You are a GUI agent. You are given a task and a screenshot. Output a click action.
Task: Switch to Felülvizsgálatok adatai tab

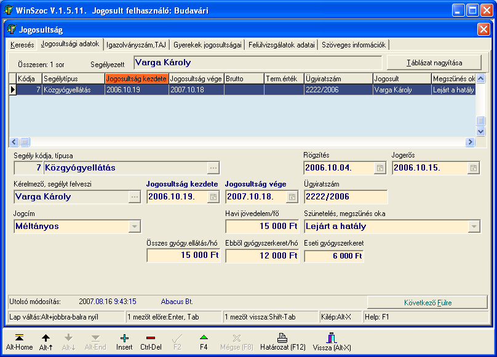point(282,45)
